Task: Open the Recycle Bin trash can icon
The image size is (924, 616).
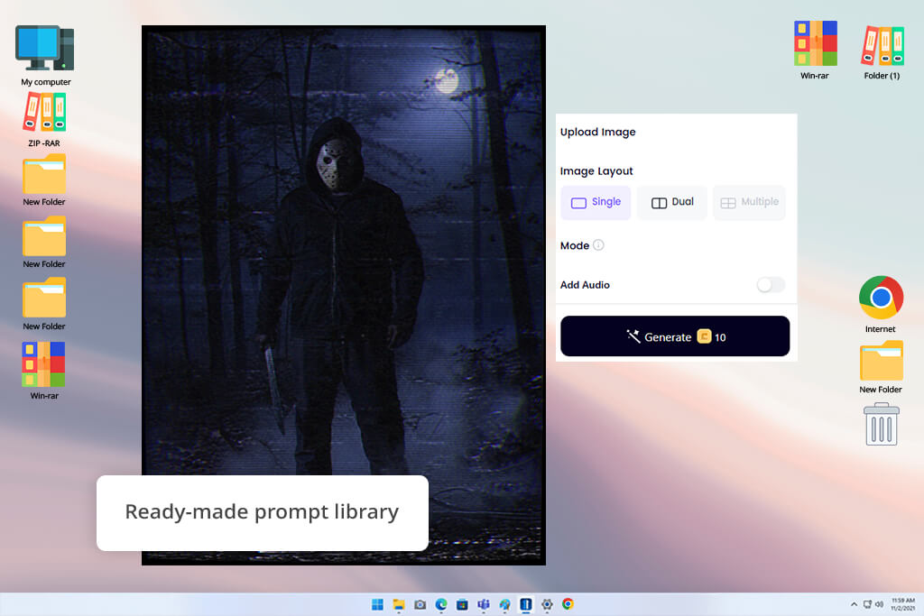Action: click(x=881, y=424)
